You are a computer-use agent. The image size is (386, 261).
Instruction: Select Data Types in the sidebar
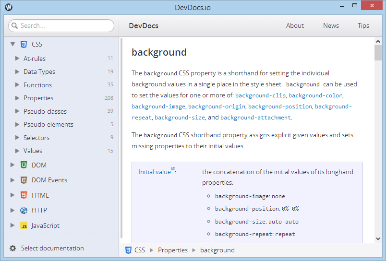39,72
